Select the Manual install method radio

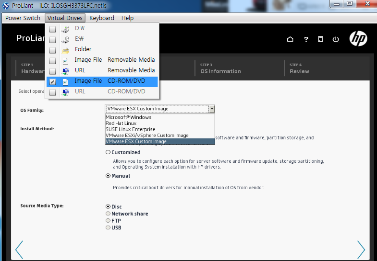coord(108,176)
